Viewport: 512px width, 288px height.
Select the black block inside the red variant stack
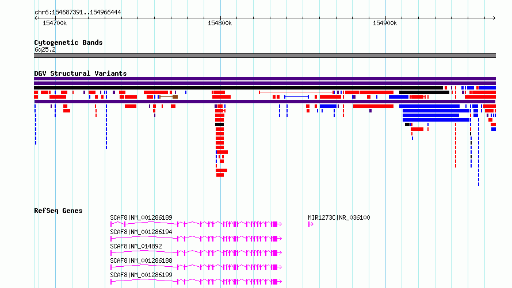pos(219,124)
